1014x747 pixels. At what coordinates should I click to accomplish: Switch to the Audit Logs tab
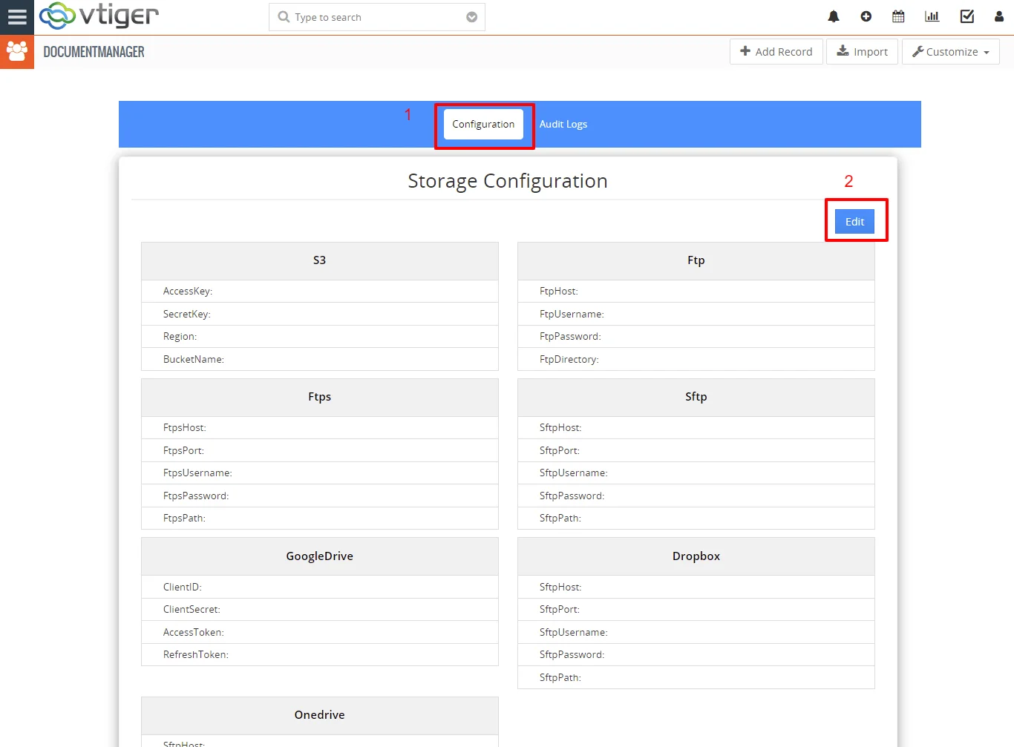(563, 124)
